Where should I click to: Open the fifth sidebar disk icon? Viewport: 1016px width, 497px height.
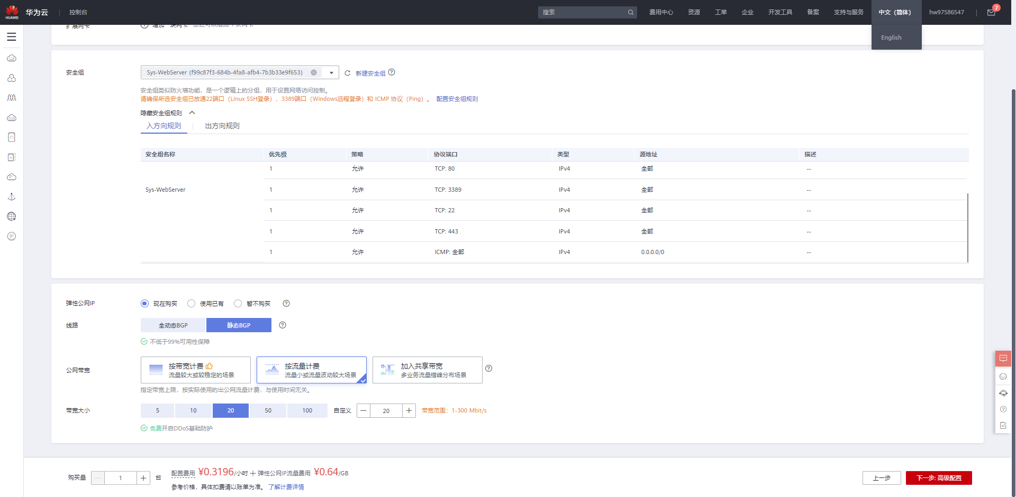click(12, 137)
